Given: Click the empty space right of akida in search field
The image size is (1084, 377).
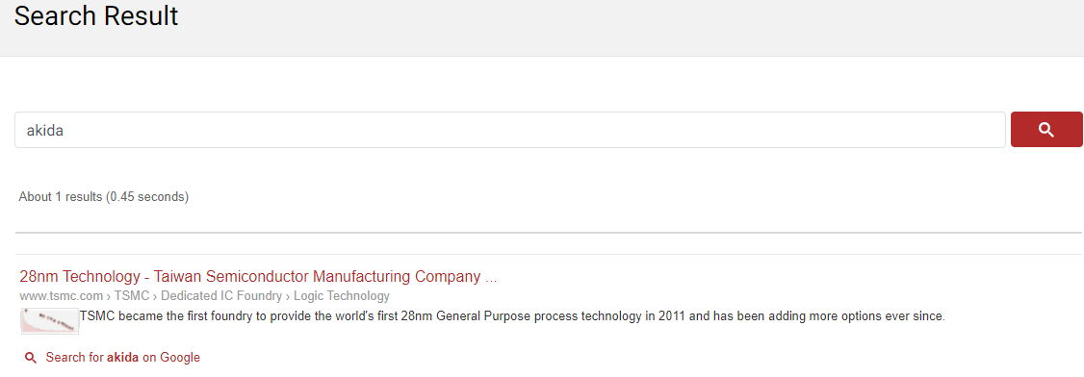Looking at the screenshot, I should tap(532, 130).
